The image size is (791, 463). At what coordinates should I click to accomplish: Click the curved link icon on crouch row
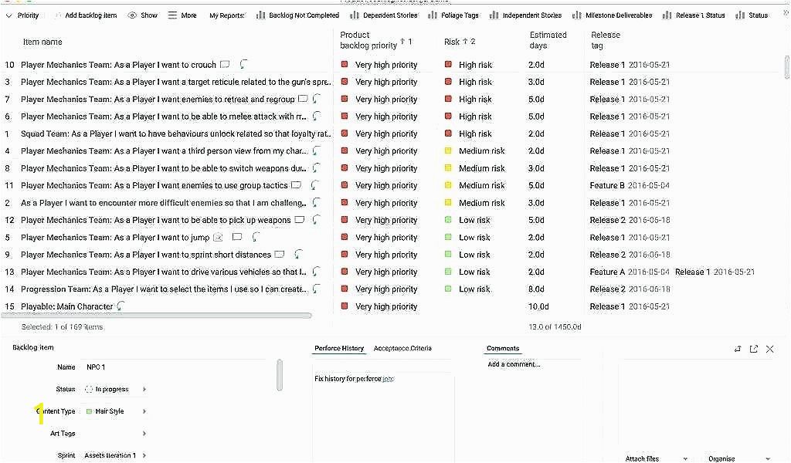243,64
